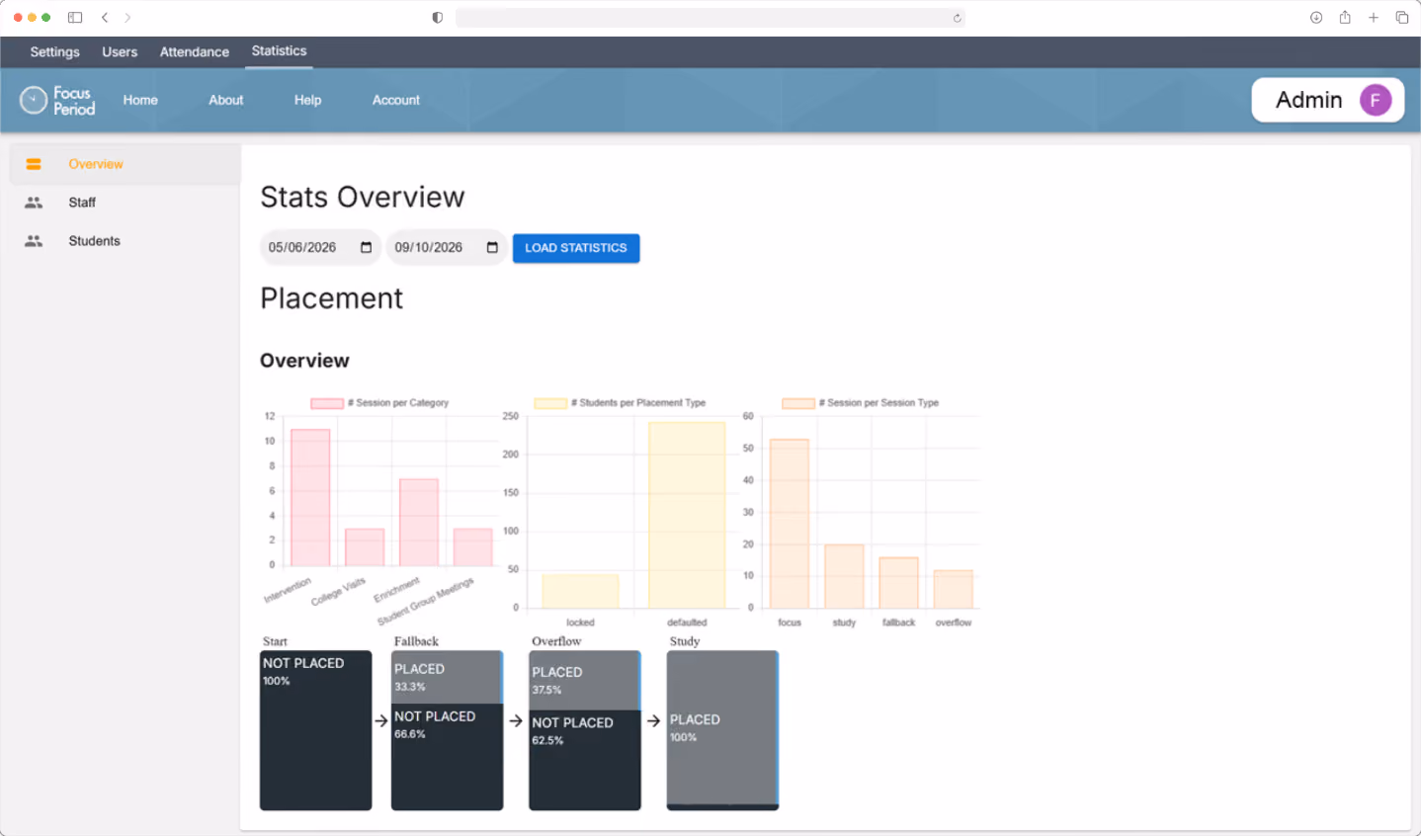Toggle the Students per Placement Type legend
1421x836 pixels.
620,403
